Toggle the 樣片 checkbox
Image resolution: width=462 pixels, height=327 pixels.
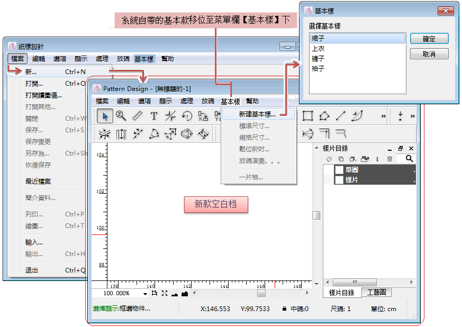point(339,180)
